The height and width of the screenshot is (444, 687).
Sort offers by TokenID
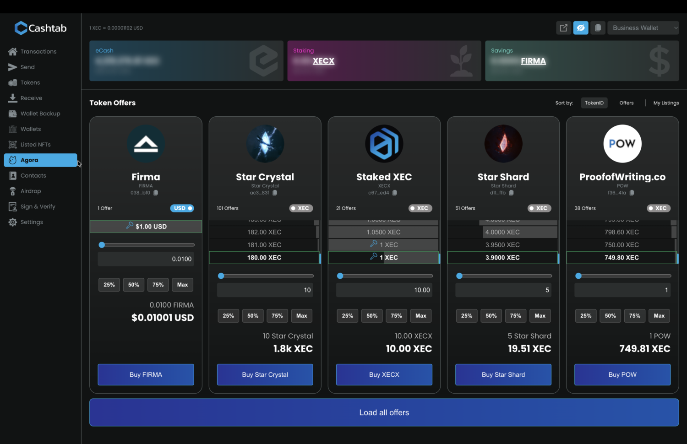(594, 103)
